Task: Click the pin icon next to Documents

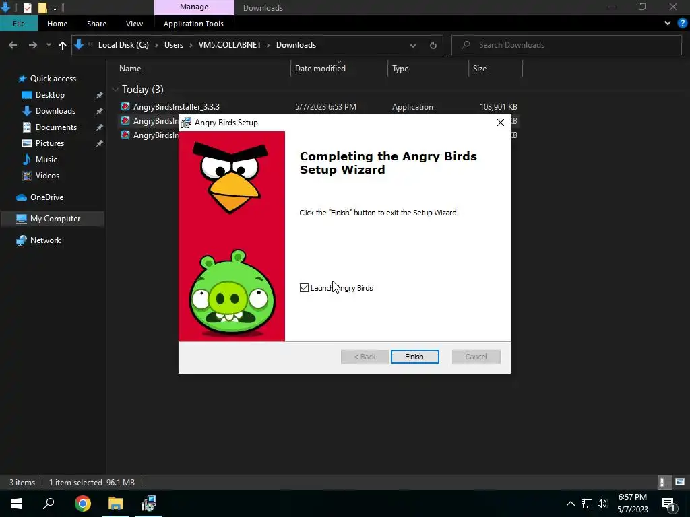Action: (100, 127)
